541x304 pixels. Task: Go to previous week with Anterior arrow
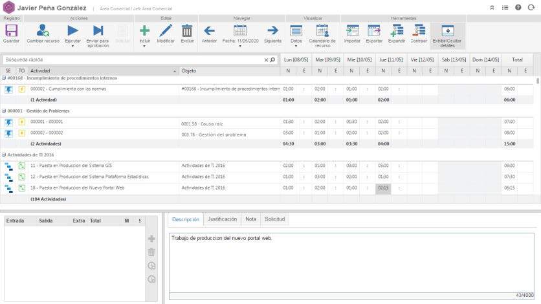(209, 31)
